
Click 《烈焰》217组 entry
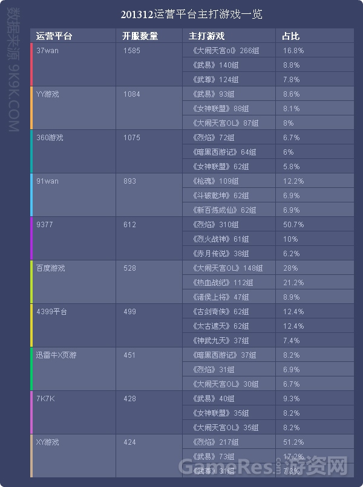215,442
